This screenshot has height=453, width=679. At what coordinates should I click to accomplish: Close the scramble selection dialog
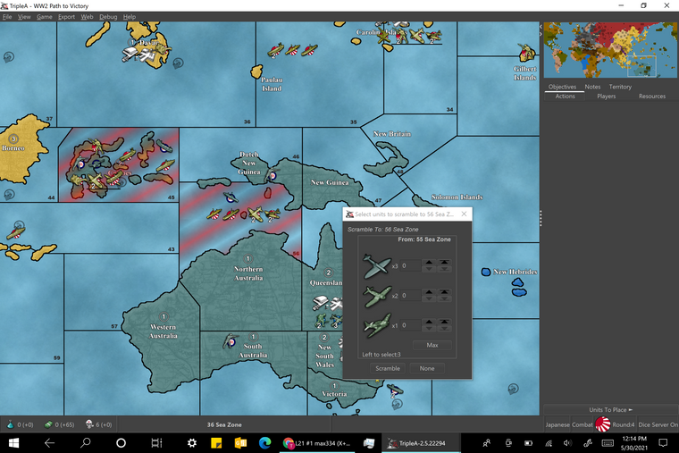coord(464,214)
